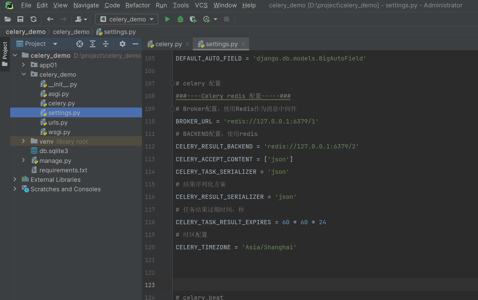This screenshot has width=478, height=300.
Task: Start debugging with the bug icon
Action: [181, 19]
